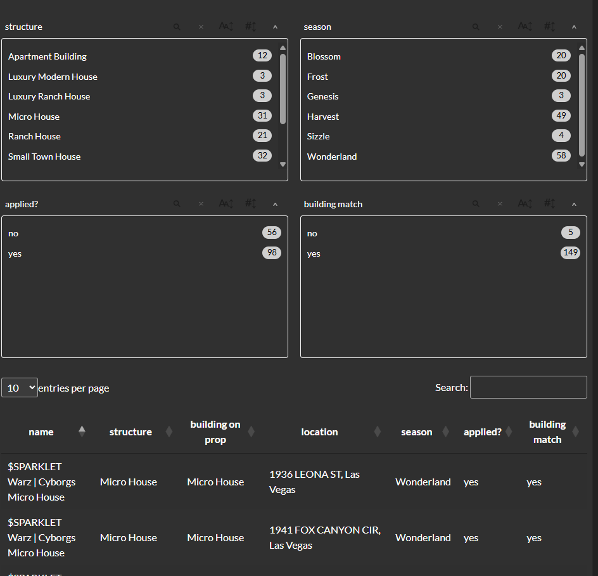This screenshot has height=576, width=598.
Task: Toggle the Wonderland season filter
Action: pos(332,157)
